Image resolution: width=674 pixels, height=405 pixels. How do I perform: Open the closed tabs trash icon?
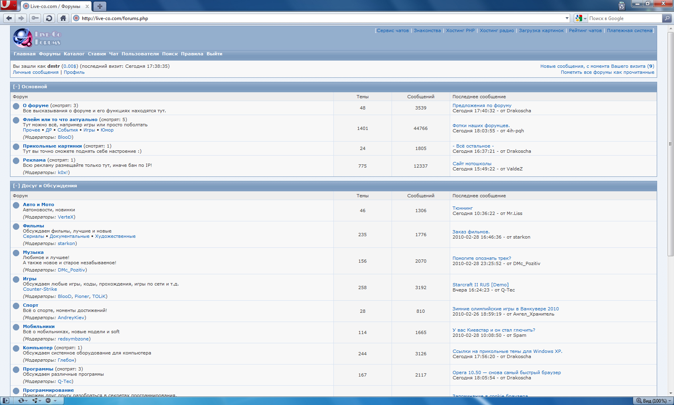621,6
